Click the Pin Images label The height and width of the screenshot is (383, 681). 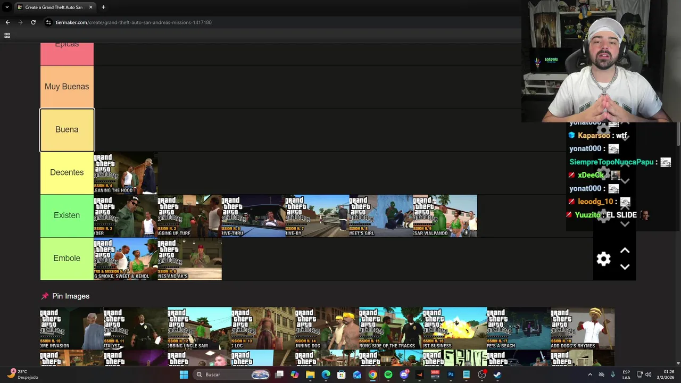pyautogui.click(x=71, y=296)
